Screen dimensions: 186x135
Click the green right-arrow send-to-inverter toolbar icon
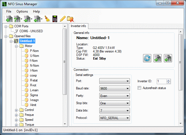tap(27, 19)
